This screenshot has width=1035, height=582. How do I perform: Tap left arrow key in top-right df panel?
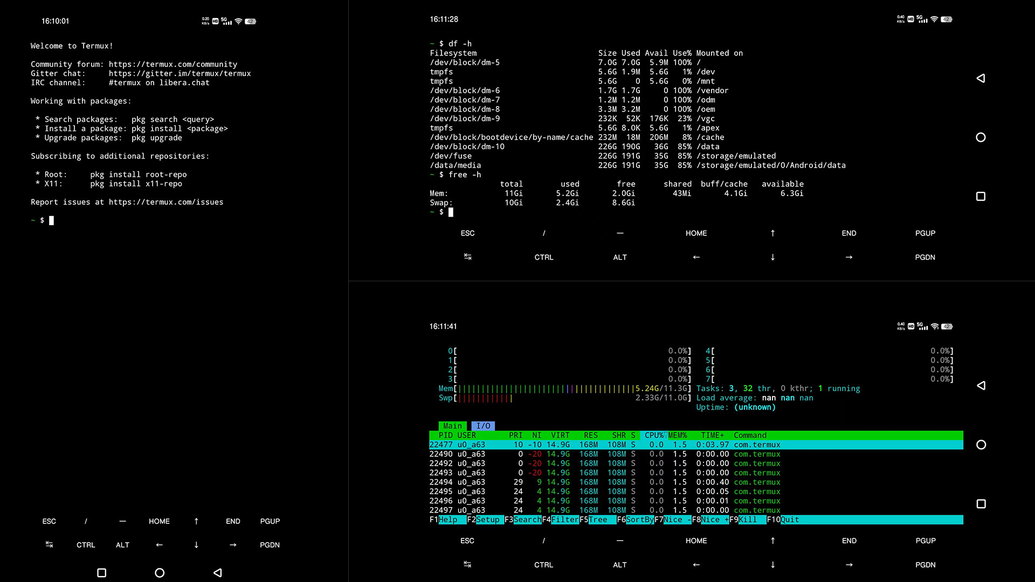coord(696,258)
